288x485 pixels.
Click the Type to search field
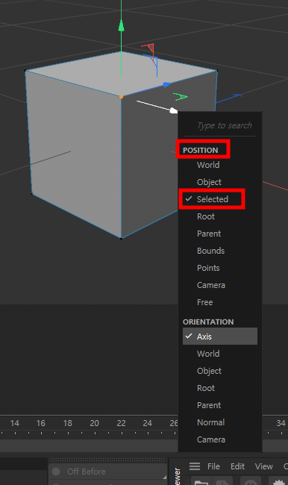click(220, 125)
